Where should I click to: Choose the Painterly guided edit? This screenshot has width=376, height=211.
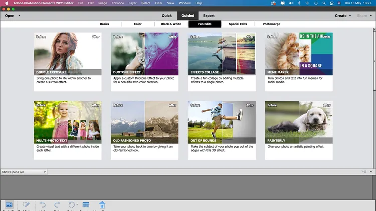299,130
